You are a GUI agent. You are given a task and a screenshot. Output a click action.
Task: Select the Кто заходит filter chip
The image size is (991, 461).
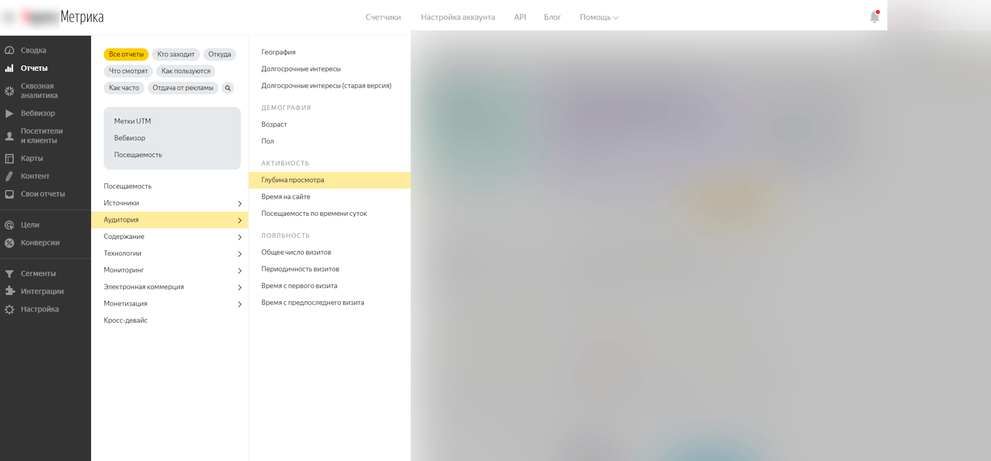[176, 54]
